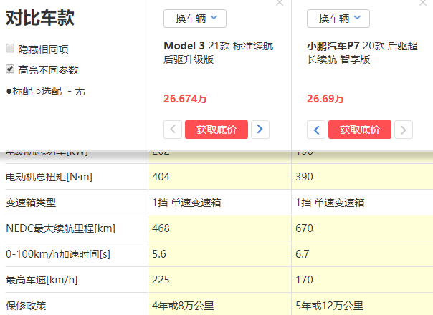Open Model 3 21款 标准续航 title link

click(x=218, y=53)
